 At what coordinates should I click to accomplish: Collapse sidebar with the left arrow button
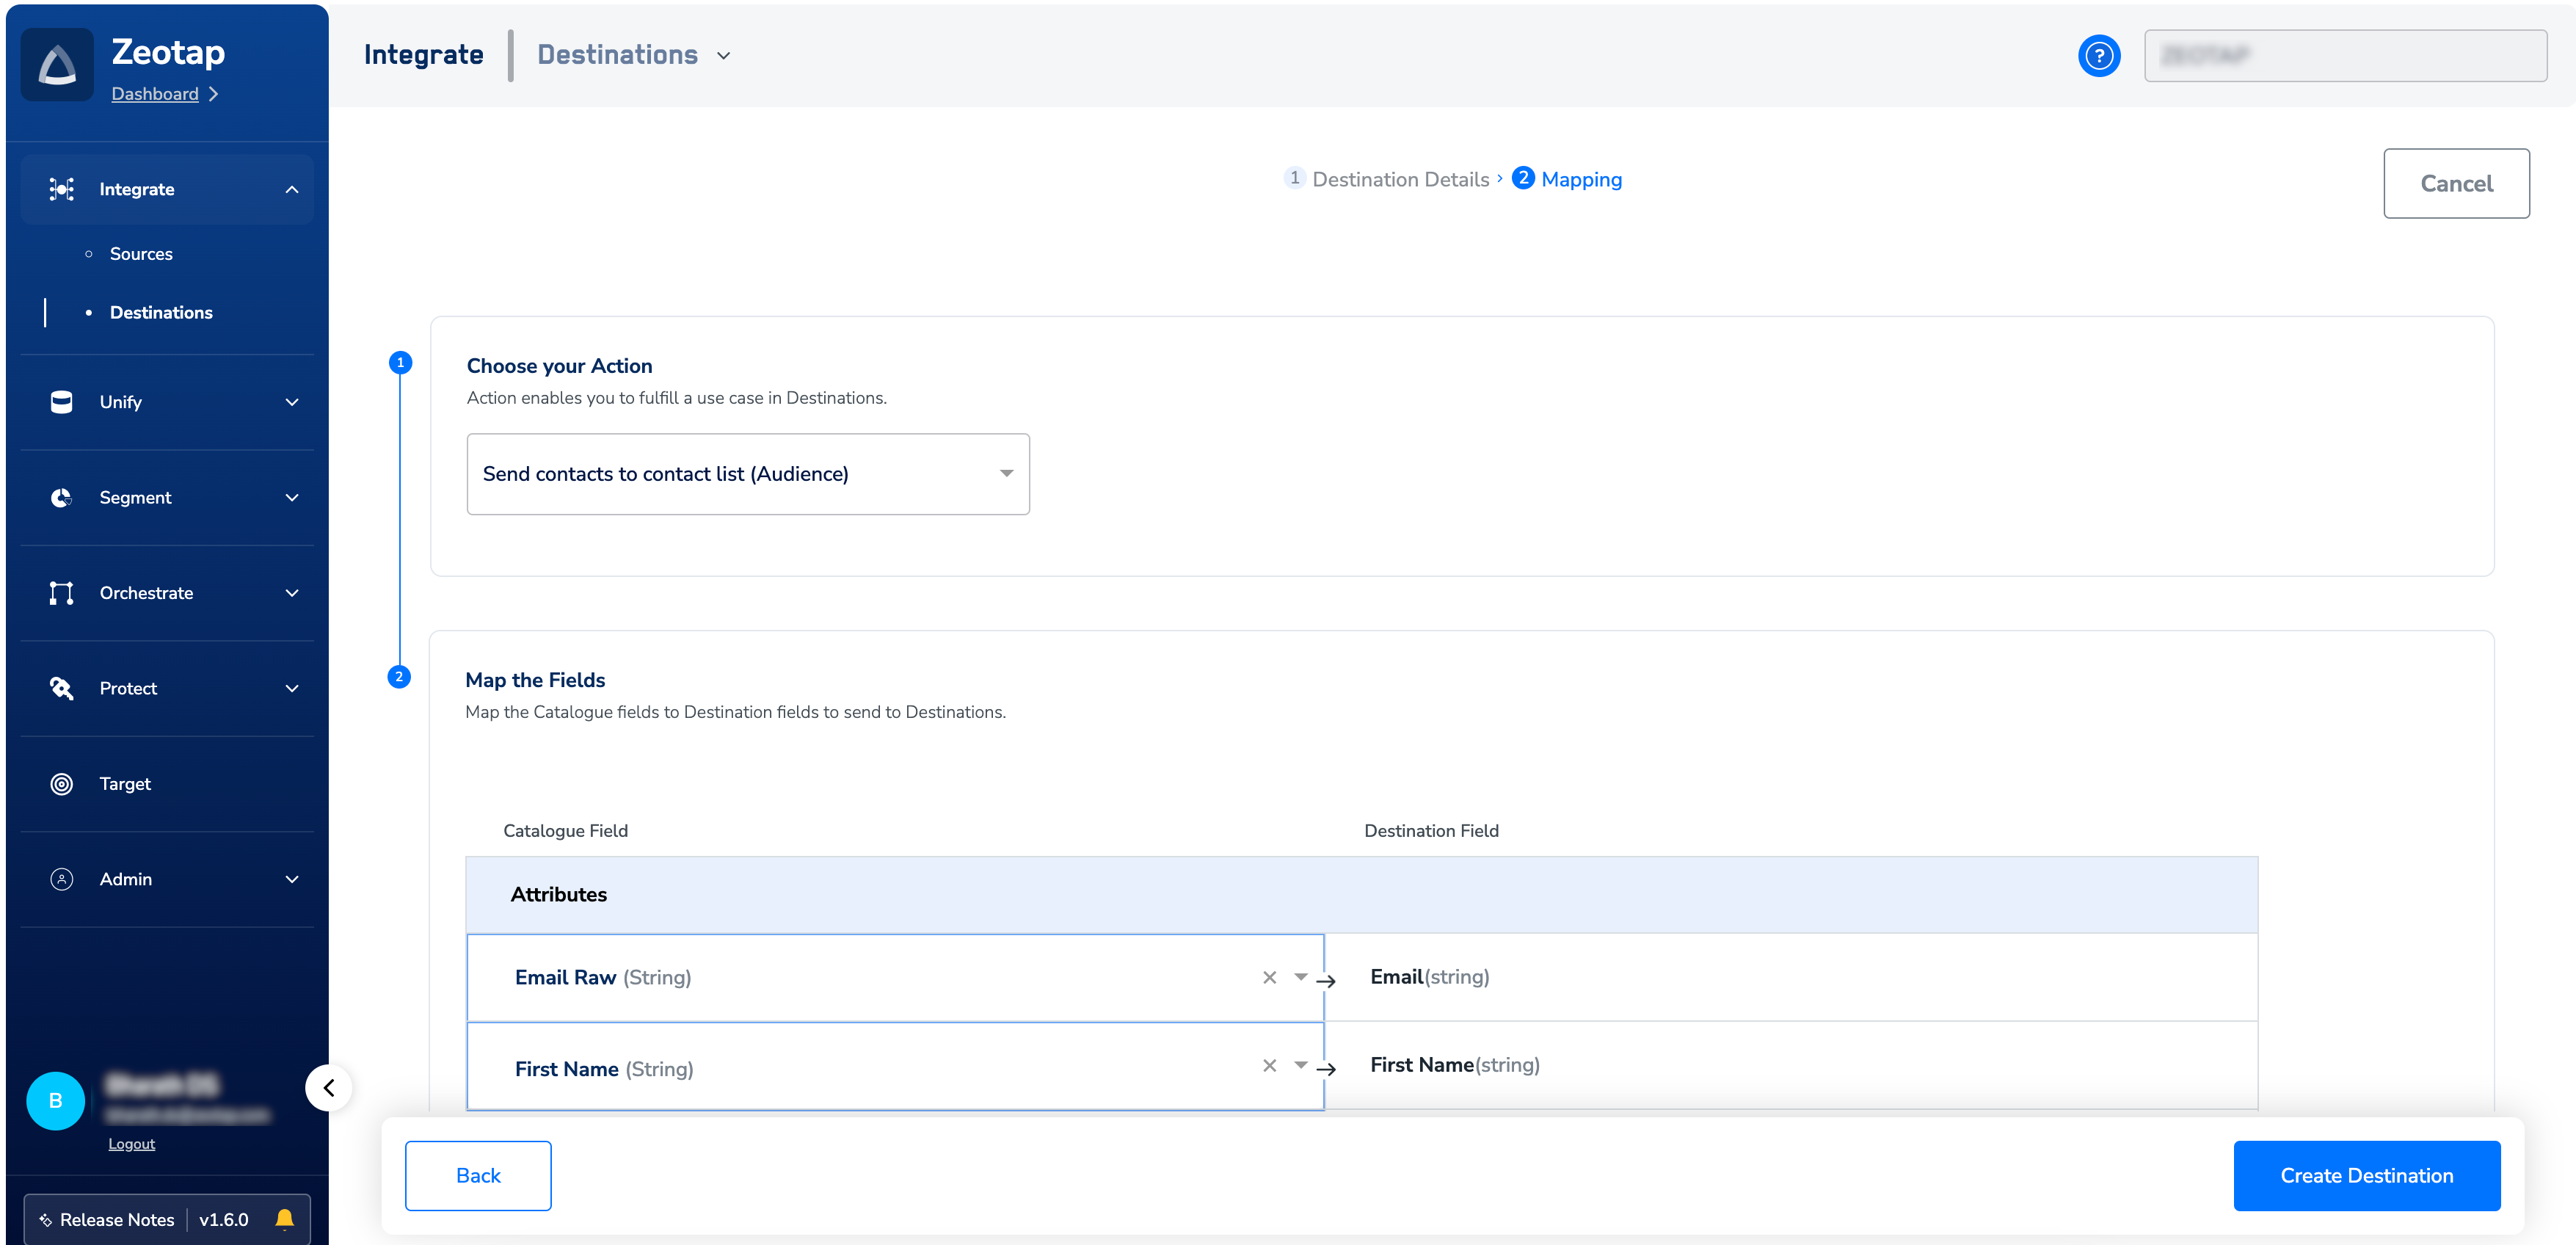tap(329, 1088)
